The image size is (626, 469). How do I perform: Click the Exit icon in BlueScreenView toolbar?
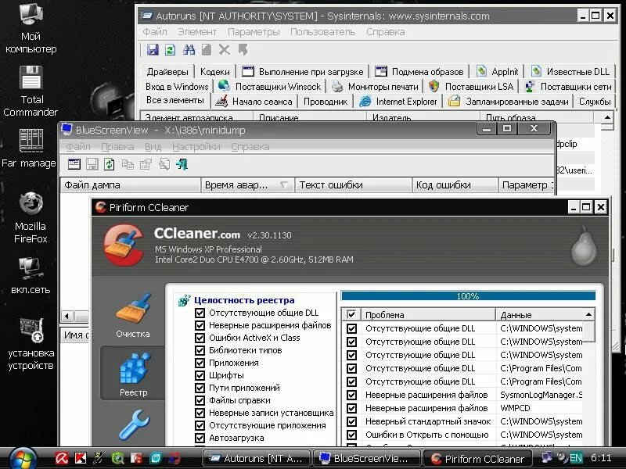pos(182,164)
